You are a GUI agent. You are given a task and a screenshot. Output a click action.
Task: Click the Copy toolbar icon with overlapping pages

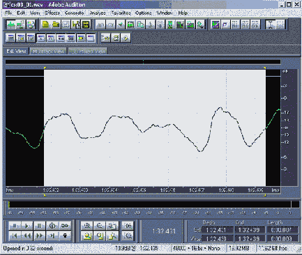point(140,24)
